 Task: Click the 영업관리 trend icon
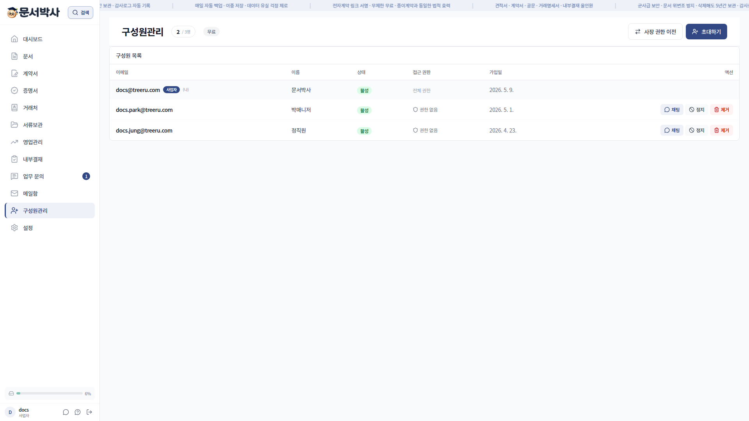click(x=14, y=142)
